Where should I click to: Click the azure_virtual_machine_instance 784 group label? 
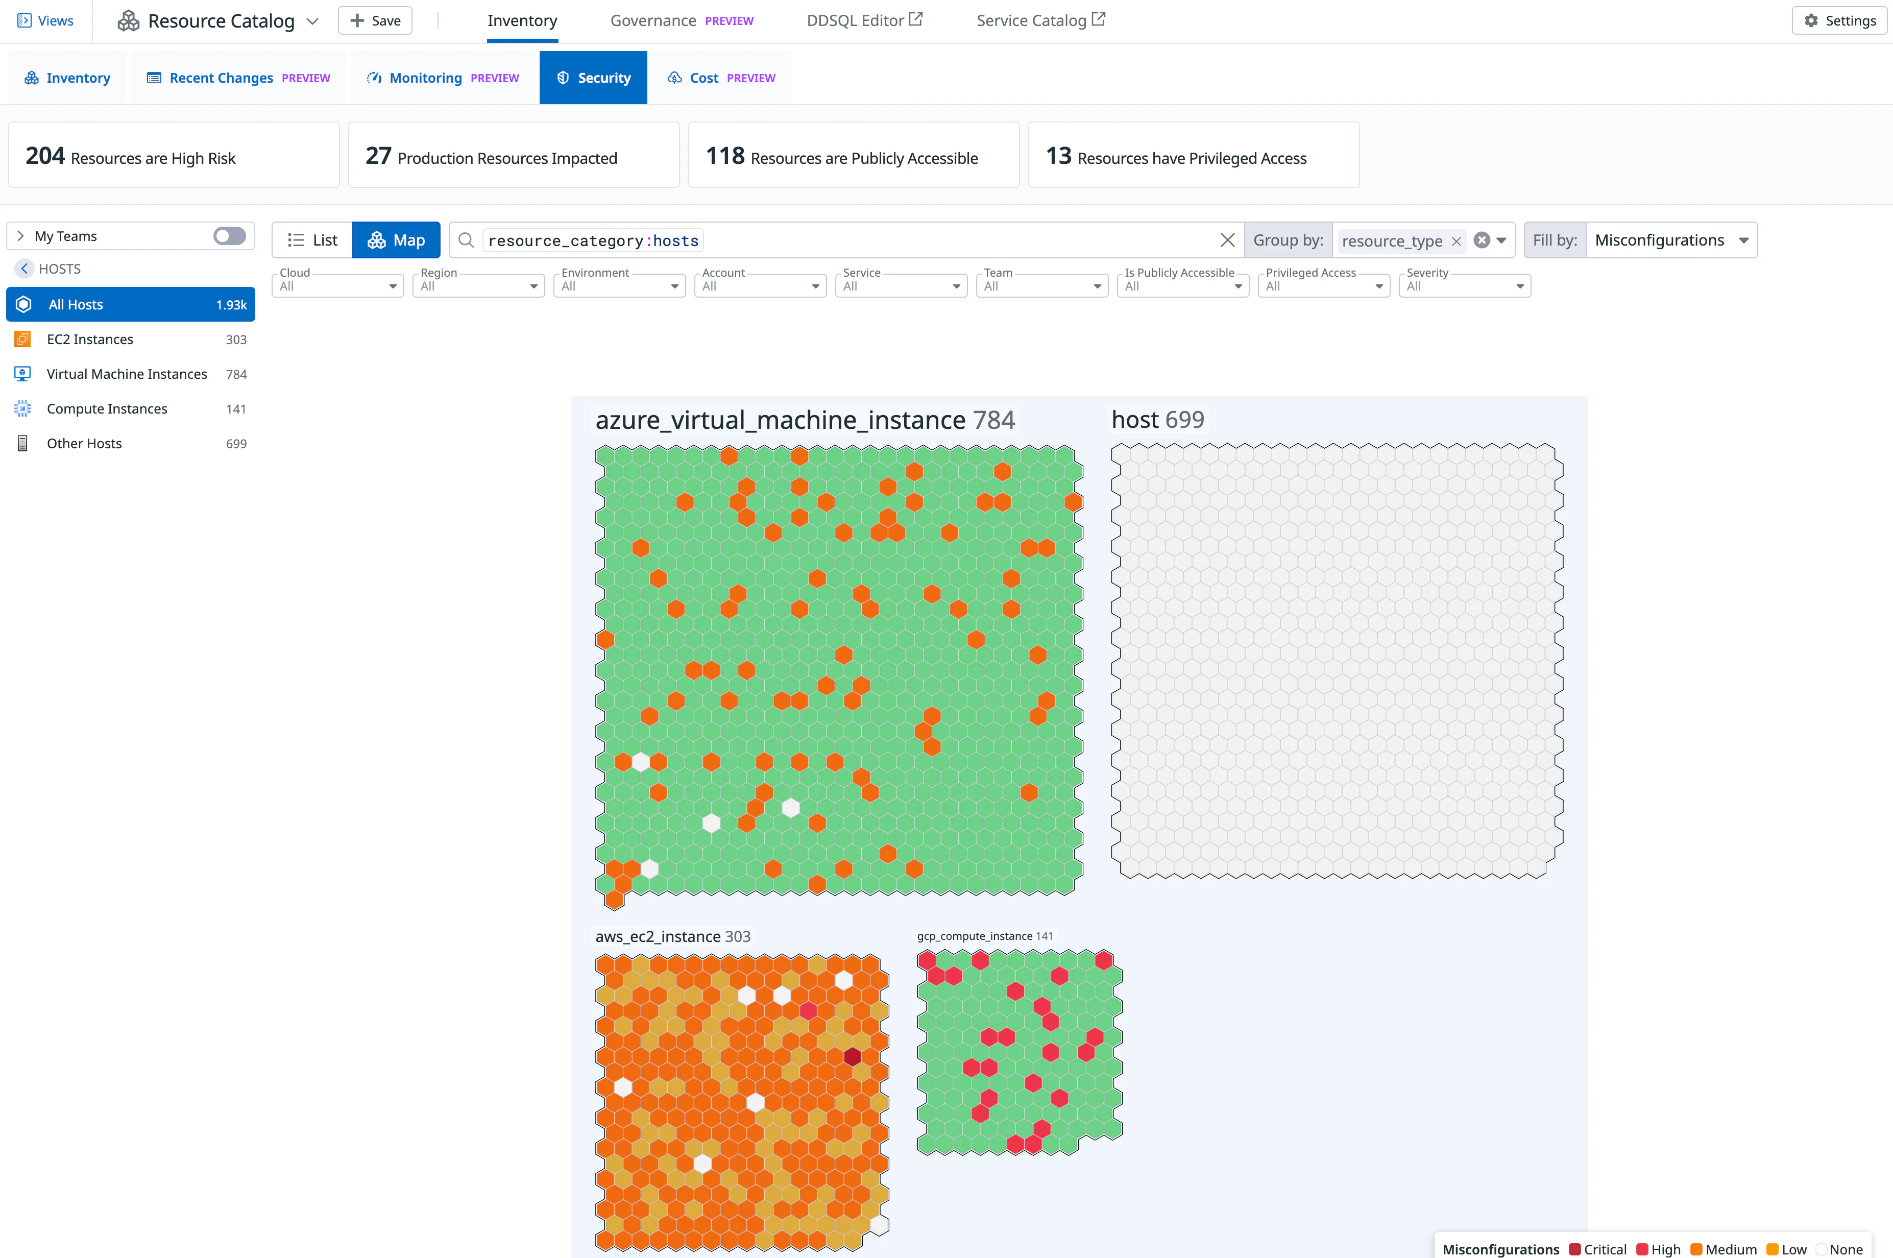tap(805, 420)
